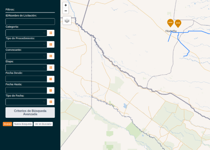Open list icon beside Categoría

click(x=51, y=33)
